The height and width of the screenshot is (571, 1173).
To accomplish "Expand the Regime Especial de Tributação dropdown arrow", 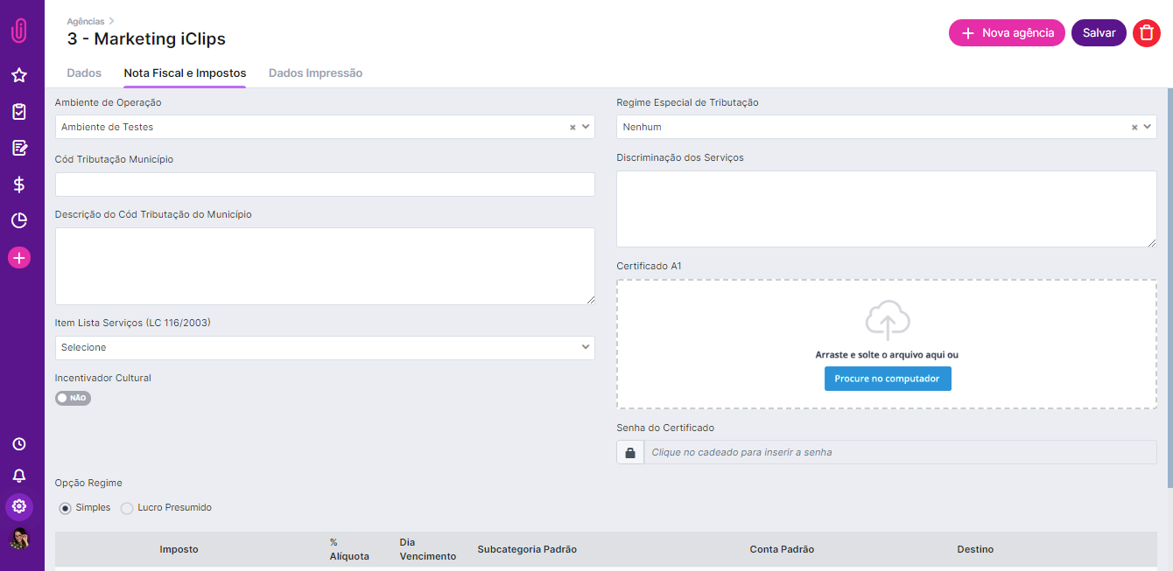I will pyautogui.click(x=1148, y=127).
